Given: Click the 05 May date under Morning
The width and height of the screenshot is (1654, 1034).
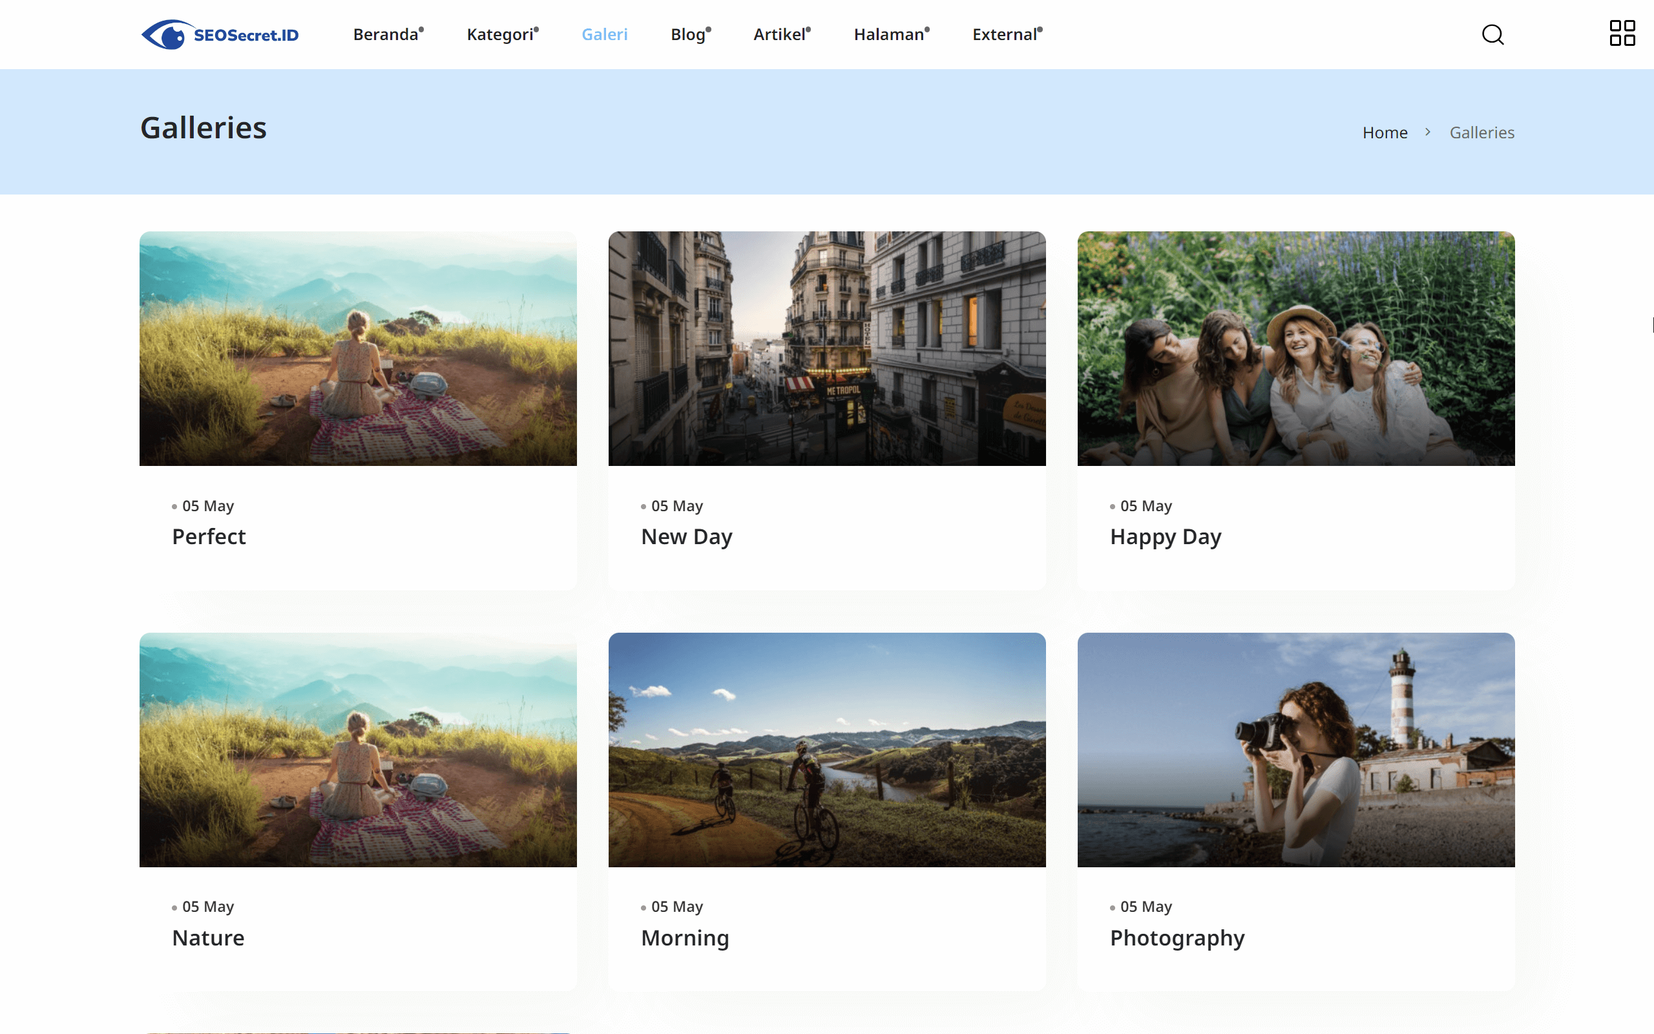Looking at the screenshot, I should (x=677, y=906).
